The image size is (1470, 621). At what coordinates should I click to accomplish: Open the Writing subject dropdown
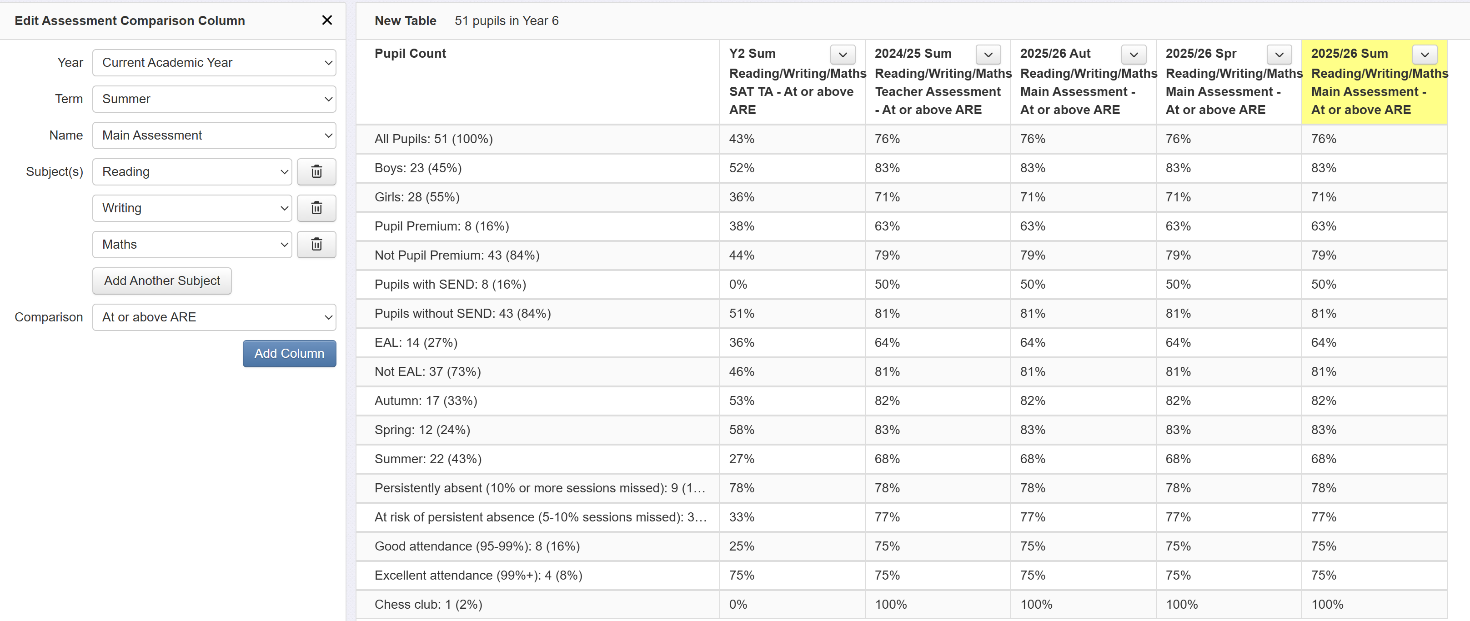(x=192, y=208)
